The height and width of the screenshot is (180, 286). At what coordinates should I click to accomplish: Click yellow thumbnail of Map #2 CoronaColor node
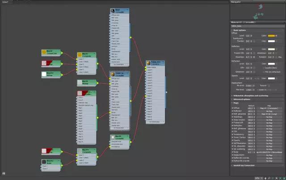(44, 52)
